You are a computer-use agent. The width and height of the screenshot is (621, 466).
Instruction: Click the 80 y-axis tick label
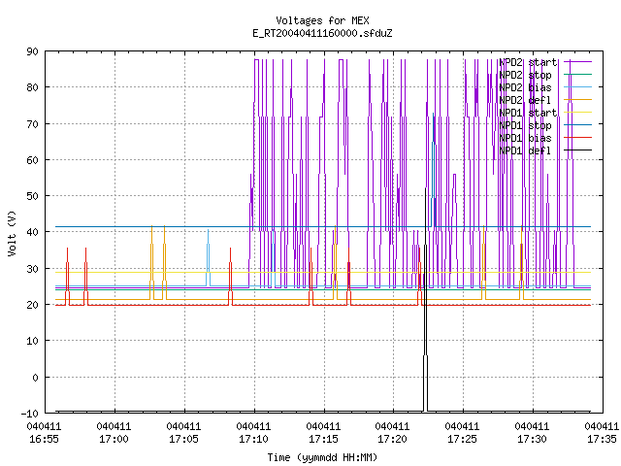(32, 87)
